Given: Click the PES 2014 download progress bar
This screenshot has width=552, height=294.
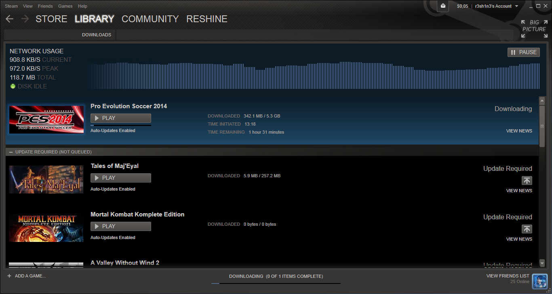Looking at the screenshot, I should pyautogui.click(x=121, y=126).
